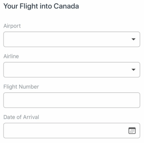
Task: Click the Date of Arrival label
Action: pyautogui.click(x=21, y=117)
